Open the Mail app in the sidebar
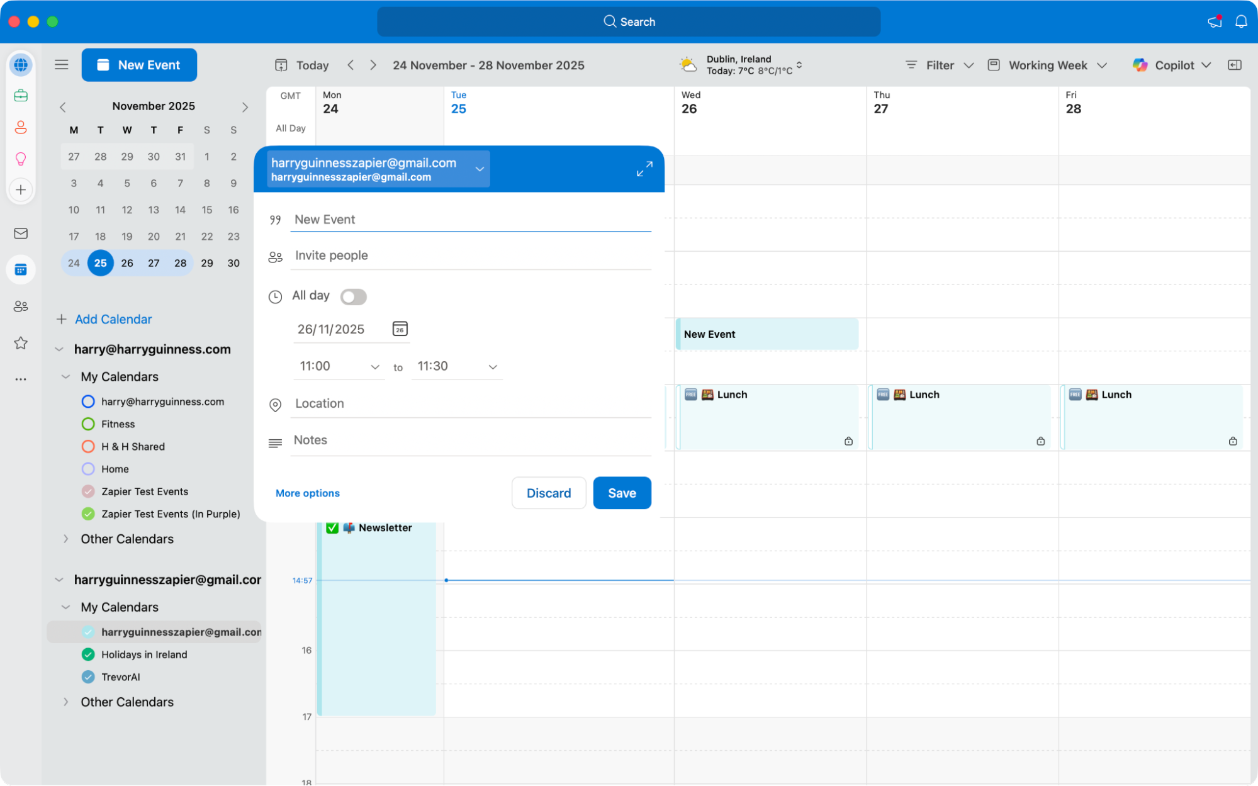The image size is (1258, 786). point(21,233)
